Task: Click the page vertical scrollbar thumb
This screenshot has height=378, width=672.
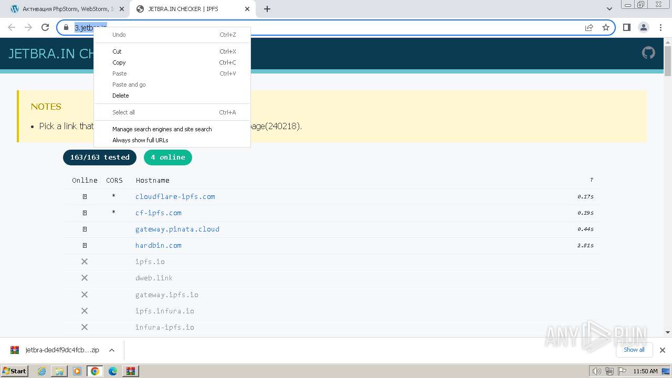Action: tap(668, 60)
